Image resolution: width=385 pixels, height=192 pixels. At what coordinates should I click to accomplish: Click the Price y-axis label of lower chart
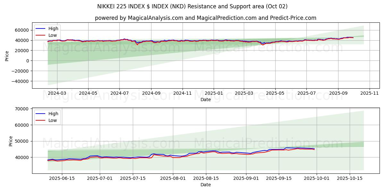11,141
